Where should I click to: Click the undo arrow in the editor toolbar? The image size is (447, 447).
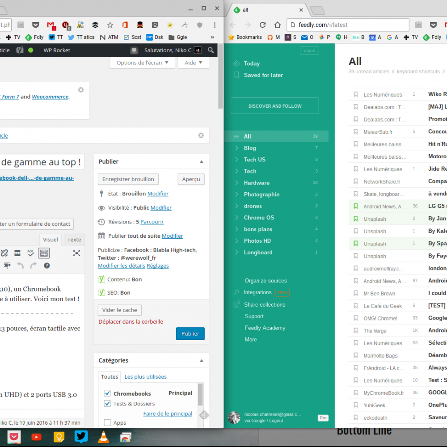point(20,266)
